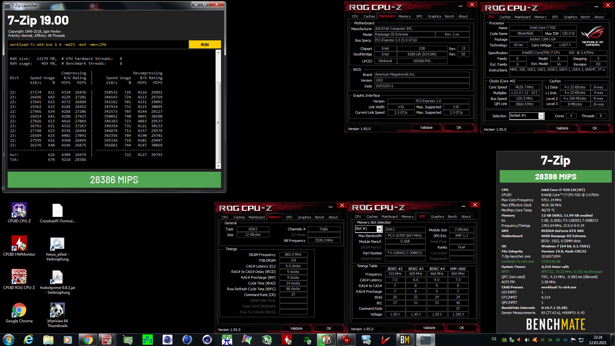Viewport: 615px width, 346px height.
Task: Click the 7-Zip command line input field
Action: point(98,45)
